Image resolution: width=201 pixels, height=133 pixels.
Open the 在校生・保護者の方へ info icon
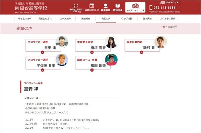[x=76, y=6]
